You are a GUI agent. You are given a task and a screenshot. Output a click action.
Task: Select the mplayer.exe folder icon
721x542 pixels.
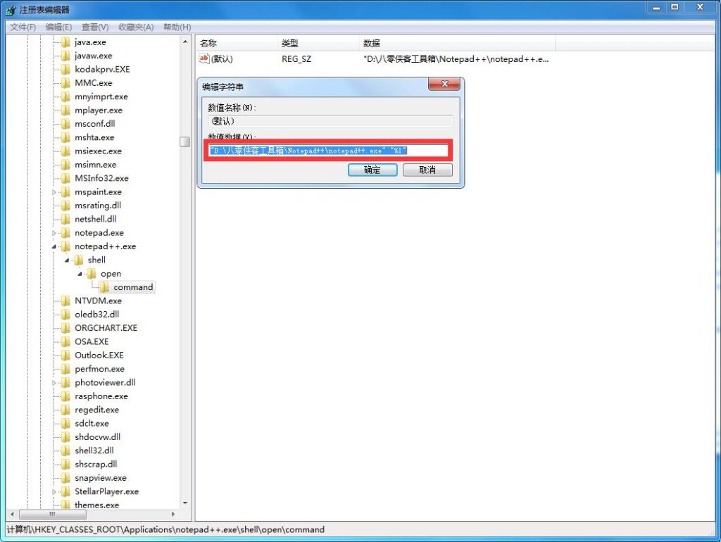pyautogui.click(x=65, y=110)
